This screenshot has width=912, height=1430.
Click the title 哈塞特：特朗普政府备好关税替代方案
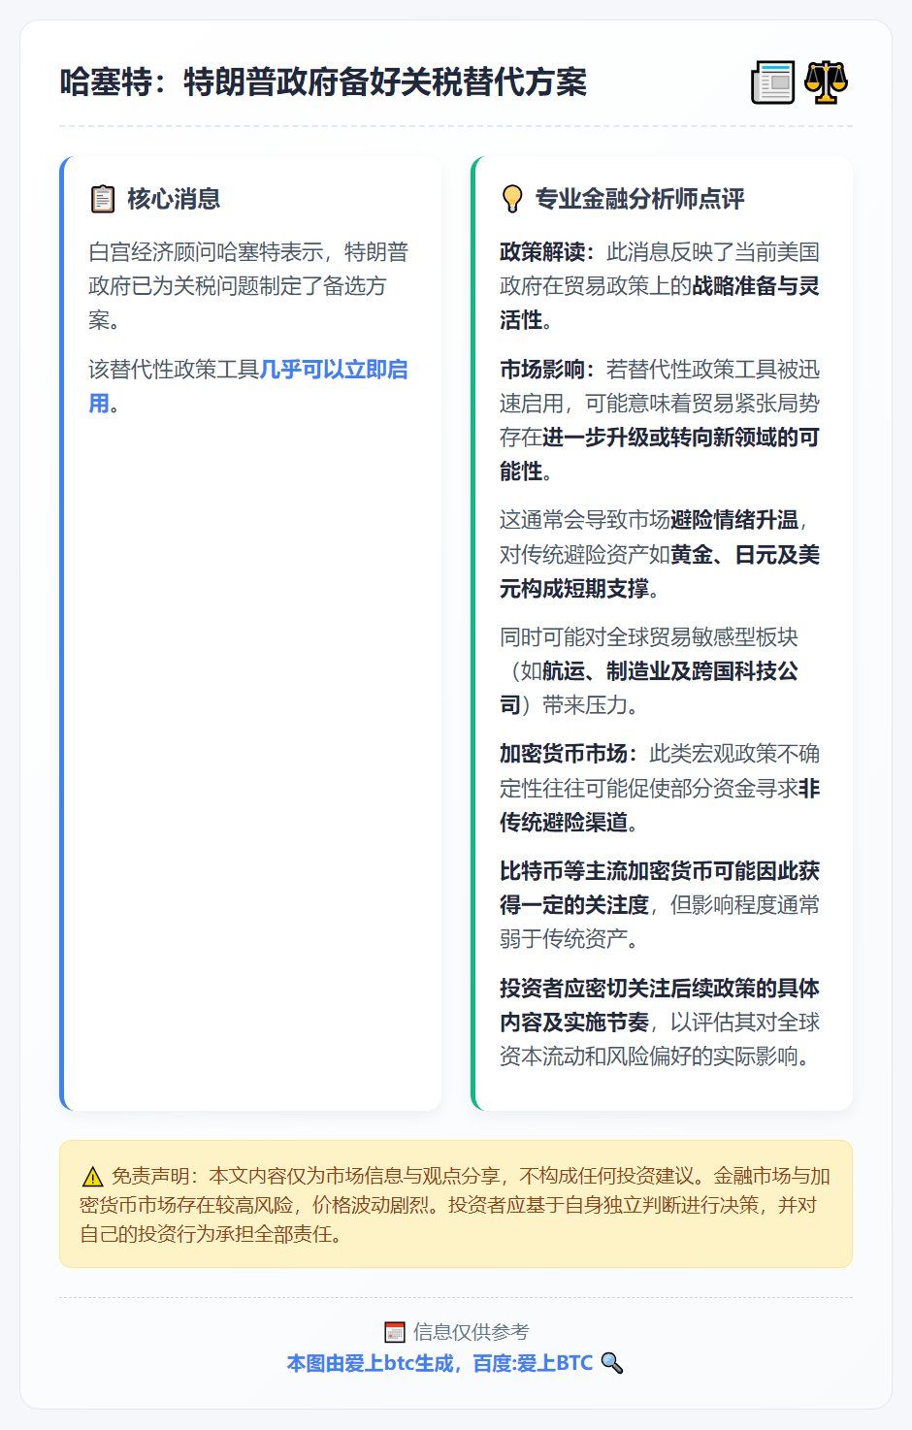click(x=323, y=82)
